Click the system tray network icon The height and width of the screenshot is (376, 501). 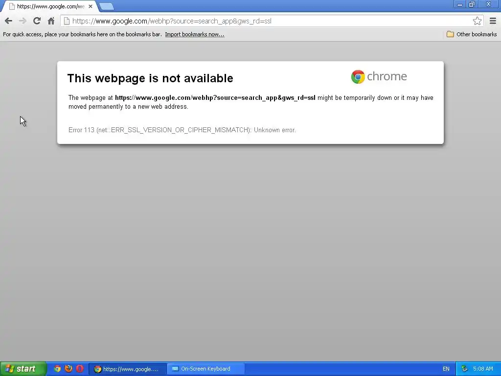pos(464,369)
